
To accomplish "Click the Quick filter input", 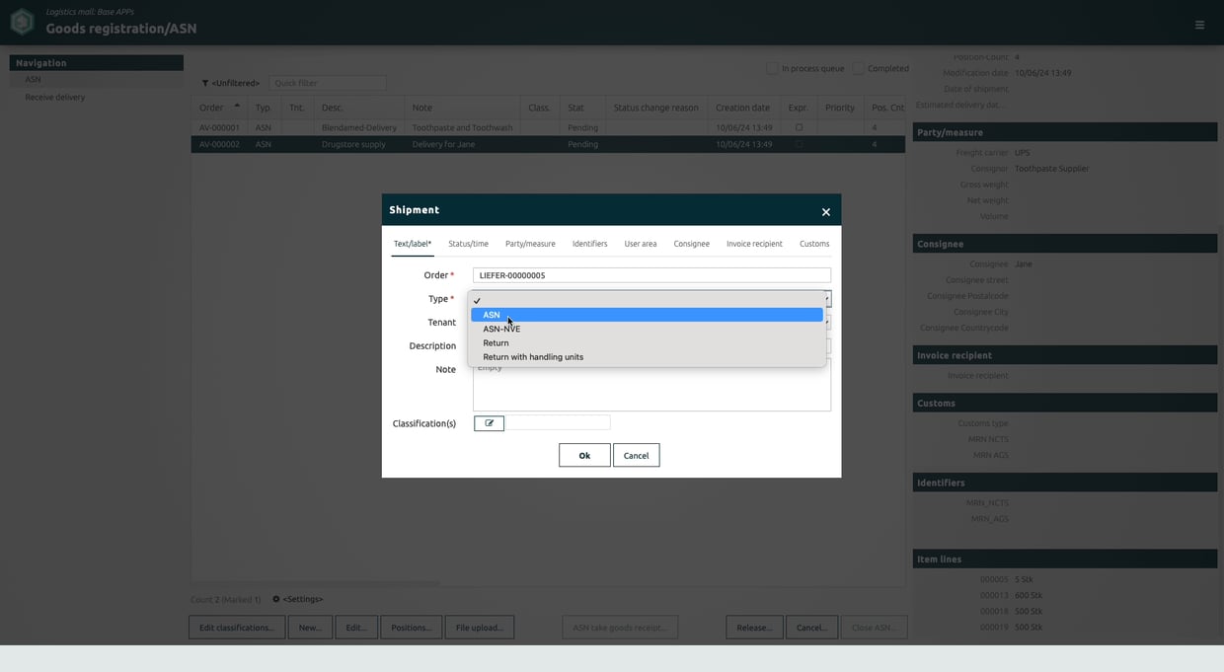I will coord(328,84).
